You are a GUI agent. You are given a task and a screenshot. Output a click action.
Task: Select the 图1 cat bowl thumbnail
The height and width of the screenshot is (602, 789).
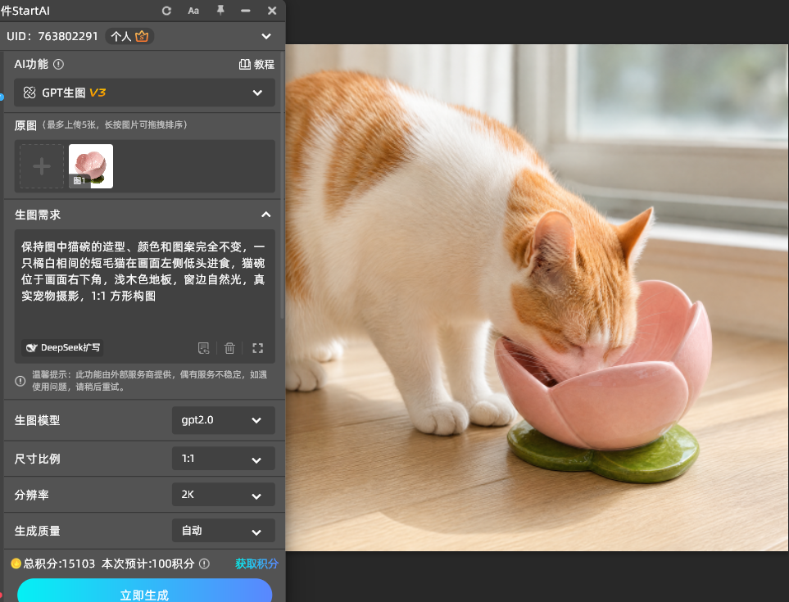[x=91, y=166]
